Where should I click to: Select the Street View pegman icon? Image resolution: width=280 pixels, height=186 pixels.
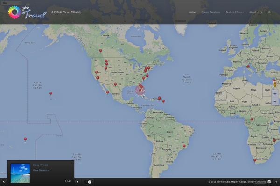(x=275, y=84)
